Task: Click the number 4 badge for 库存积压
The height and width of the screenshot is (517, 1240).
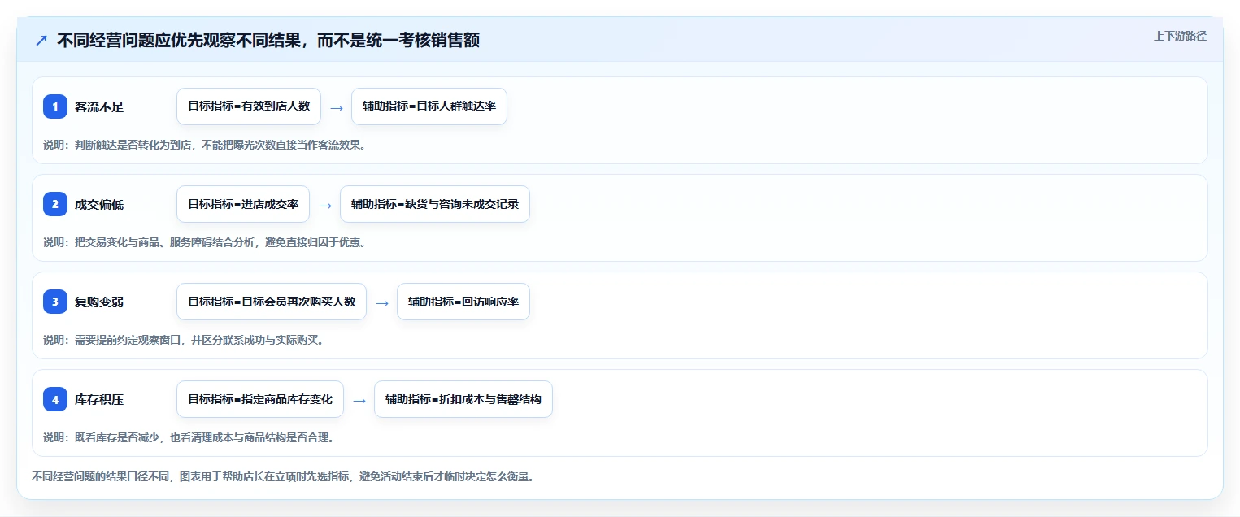Action: coord(55,399)
